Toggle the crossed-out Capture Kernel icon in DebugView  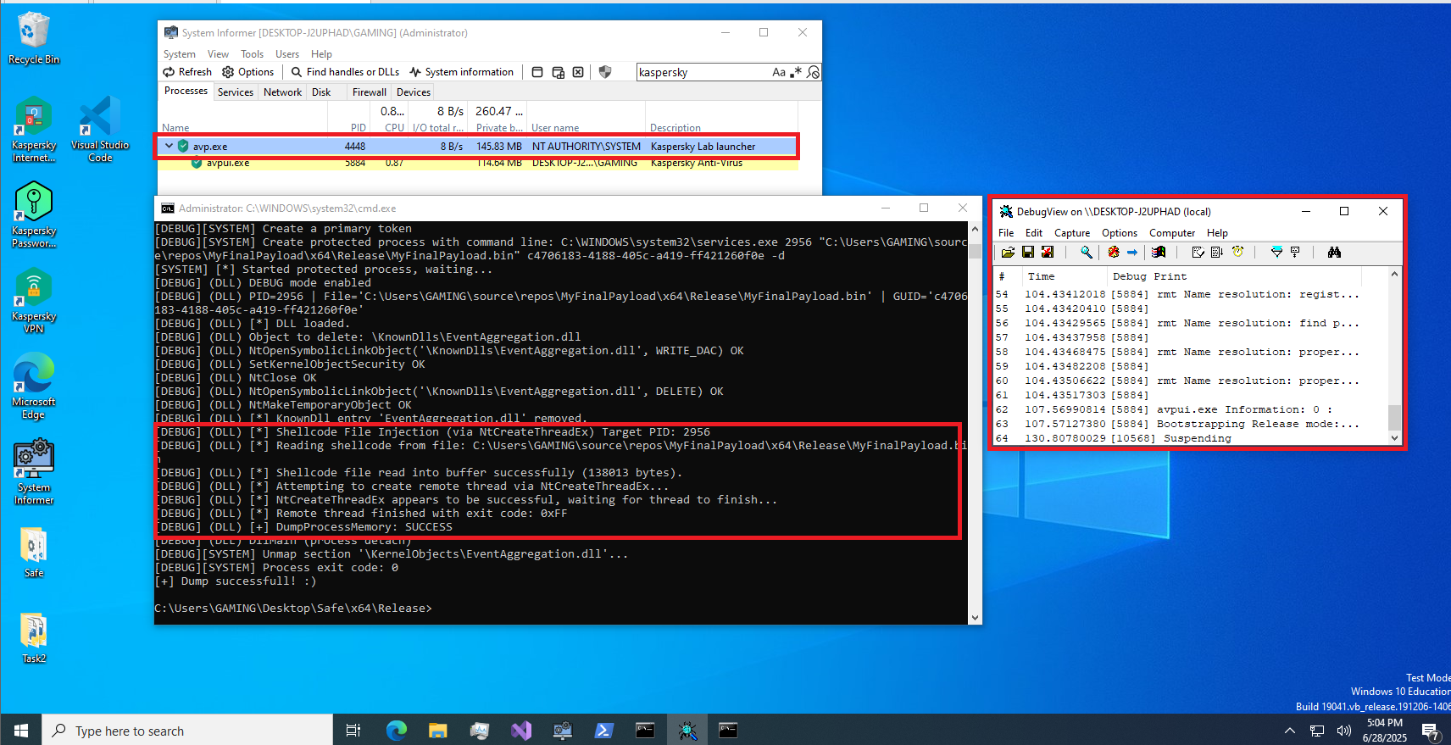pos(1113,253)
